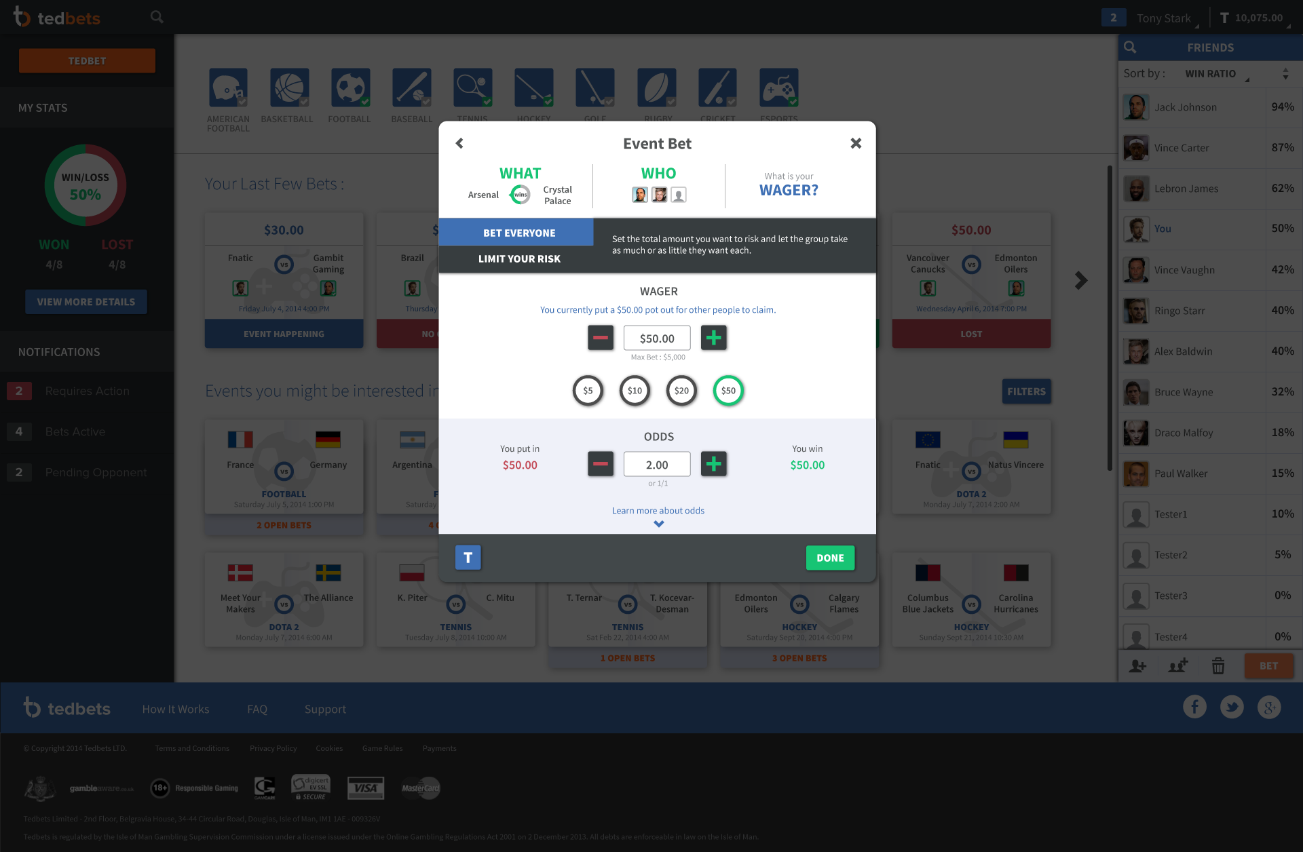Click the trash delete icon in friends panel
Viewport: 1303px width, 852px height.
click(x=1218, y=666)
